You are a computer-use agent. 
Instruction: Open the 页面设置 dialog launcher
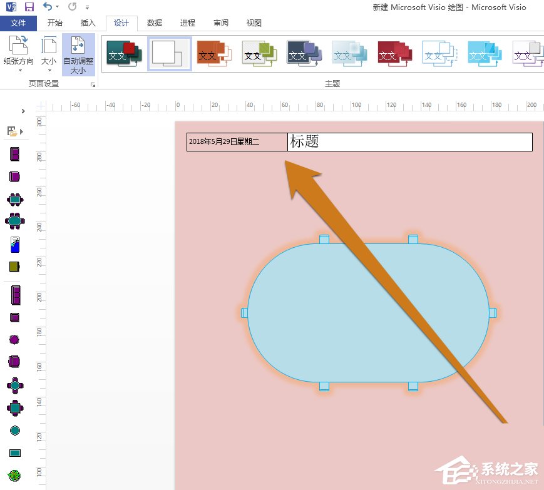click(93, 84)
